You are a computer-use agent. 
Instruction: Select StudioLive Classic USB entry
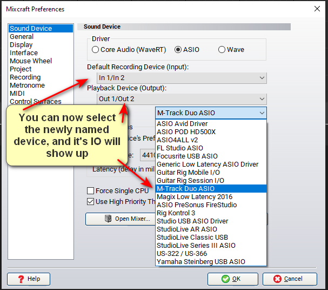211,238
